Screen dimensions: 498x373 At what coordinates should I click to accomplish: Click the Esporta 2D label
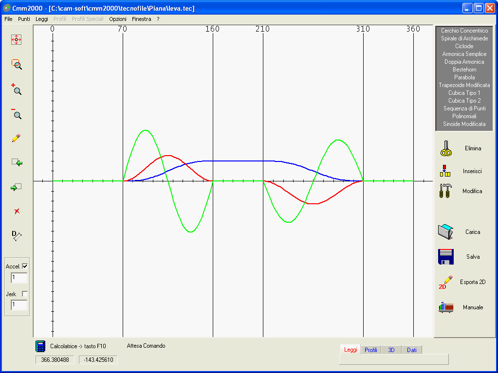click(x=473, y=282)
